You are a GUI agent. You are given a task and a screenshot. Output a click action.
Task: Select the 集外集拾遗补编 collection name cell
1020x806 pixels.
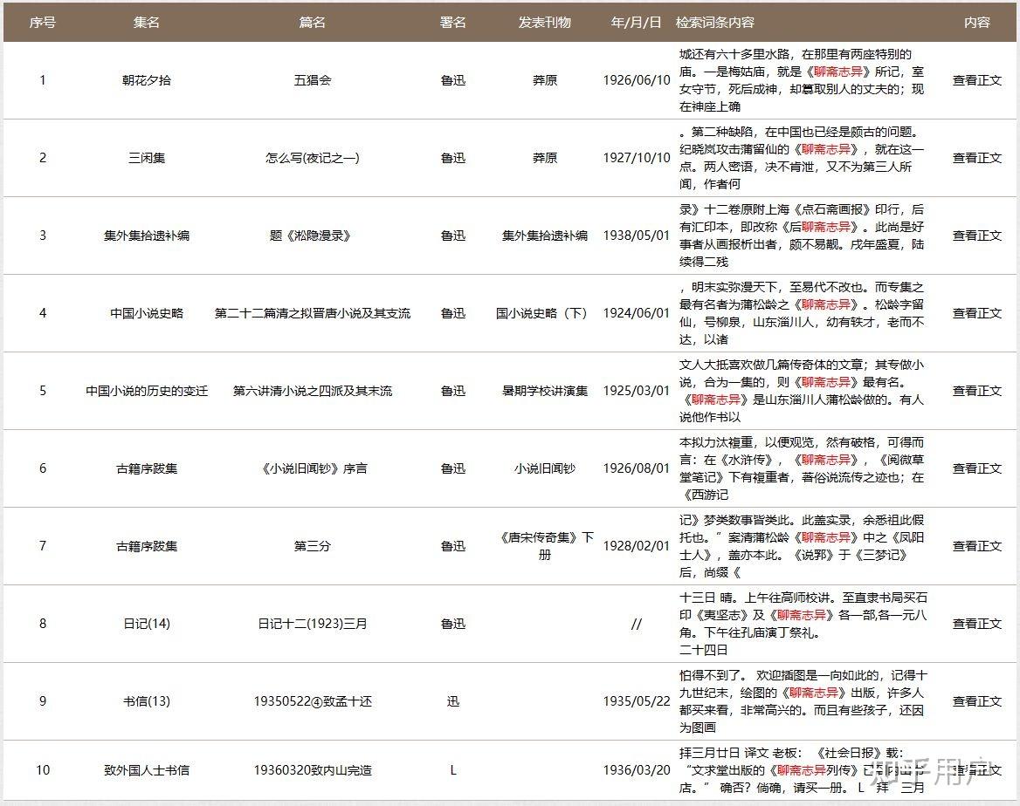pos(147,236)
